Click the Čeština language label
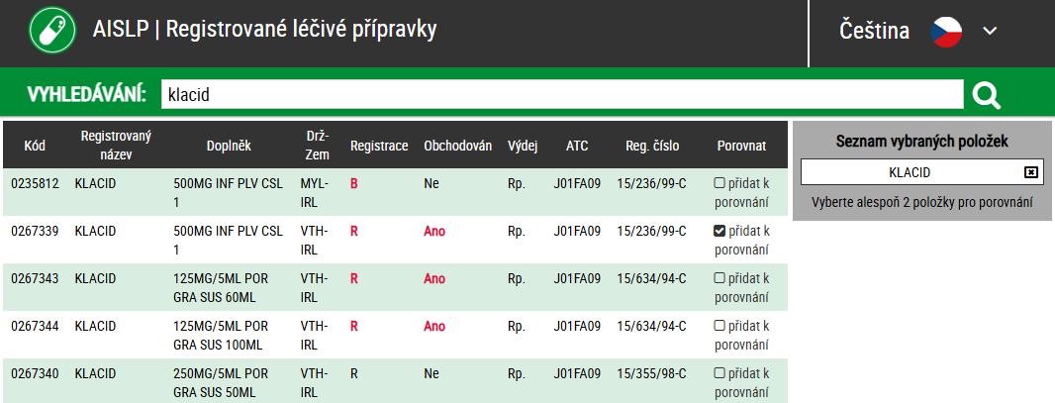 pos(875,31)
